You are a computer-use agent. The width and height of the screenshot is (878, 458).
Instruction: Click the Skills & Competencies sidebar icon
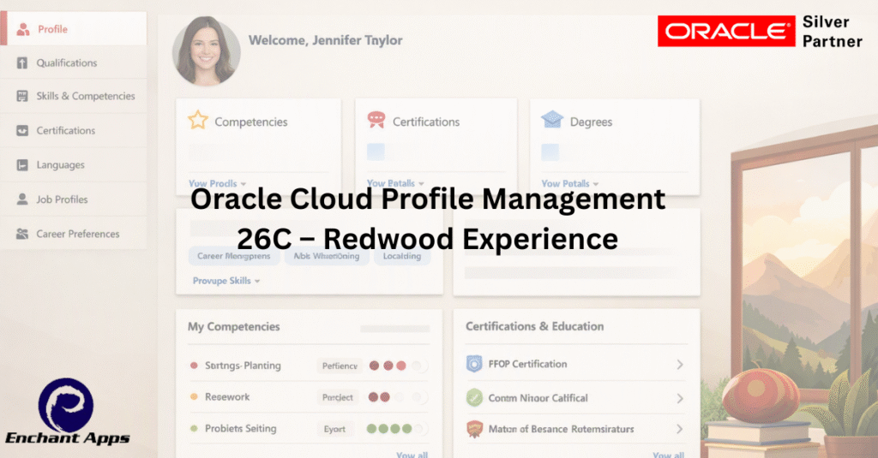[x=21, y=96]
